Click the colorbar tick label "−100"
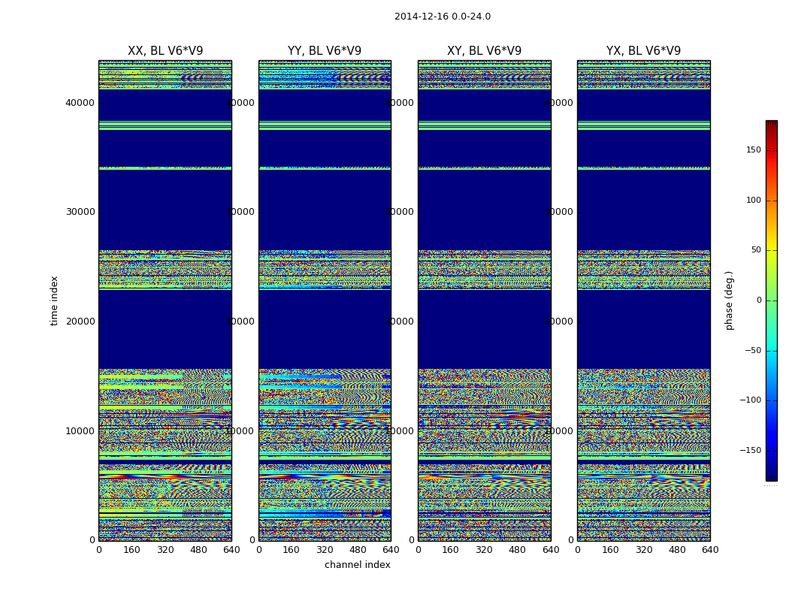 [750, 400]
